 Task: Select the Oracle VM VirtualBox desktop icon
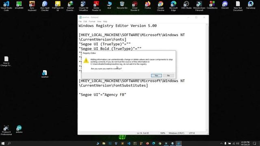(x=83, y=6)
